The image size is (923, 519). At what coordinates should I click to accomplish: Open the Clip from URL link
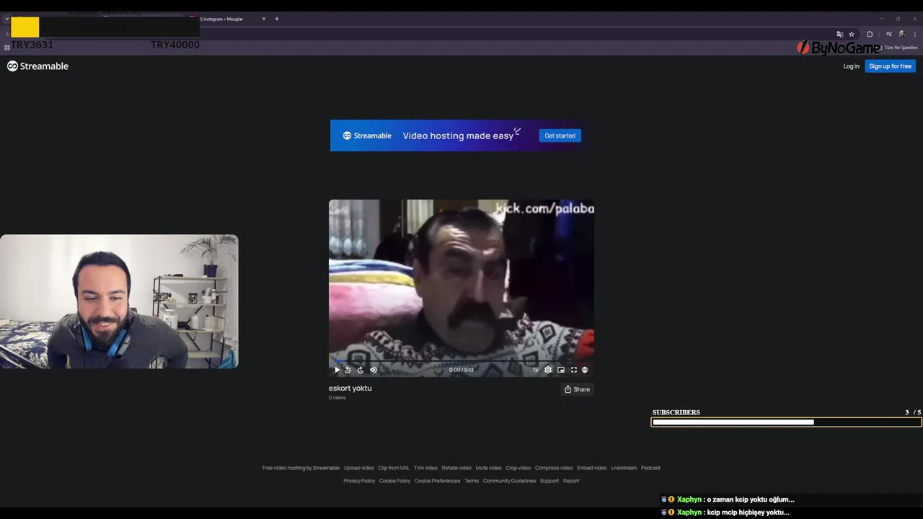(394, 468)
